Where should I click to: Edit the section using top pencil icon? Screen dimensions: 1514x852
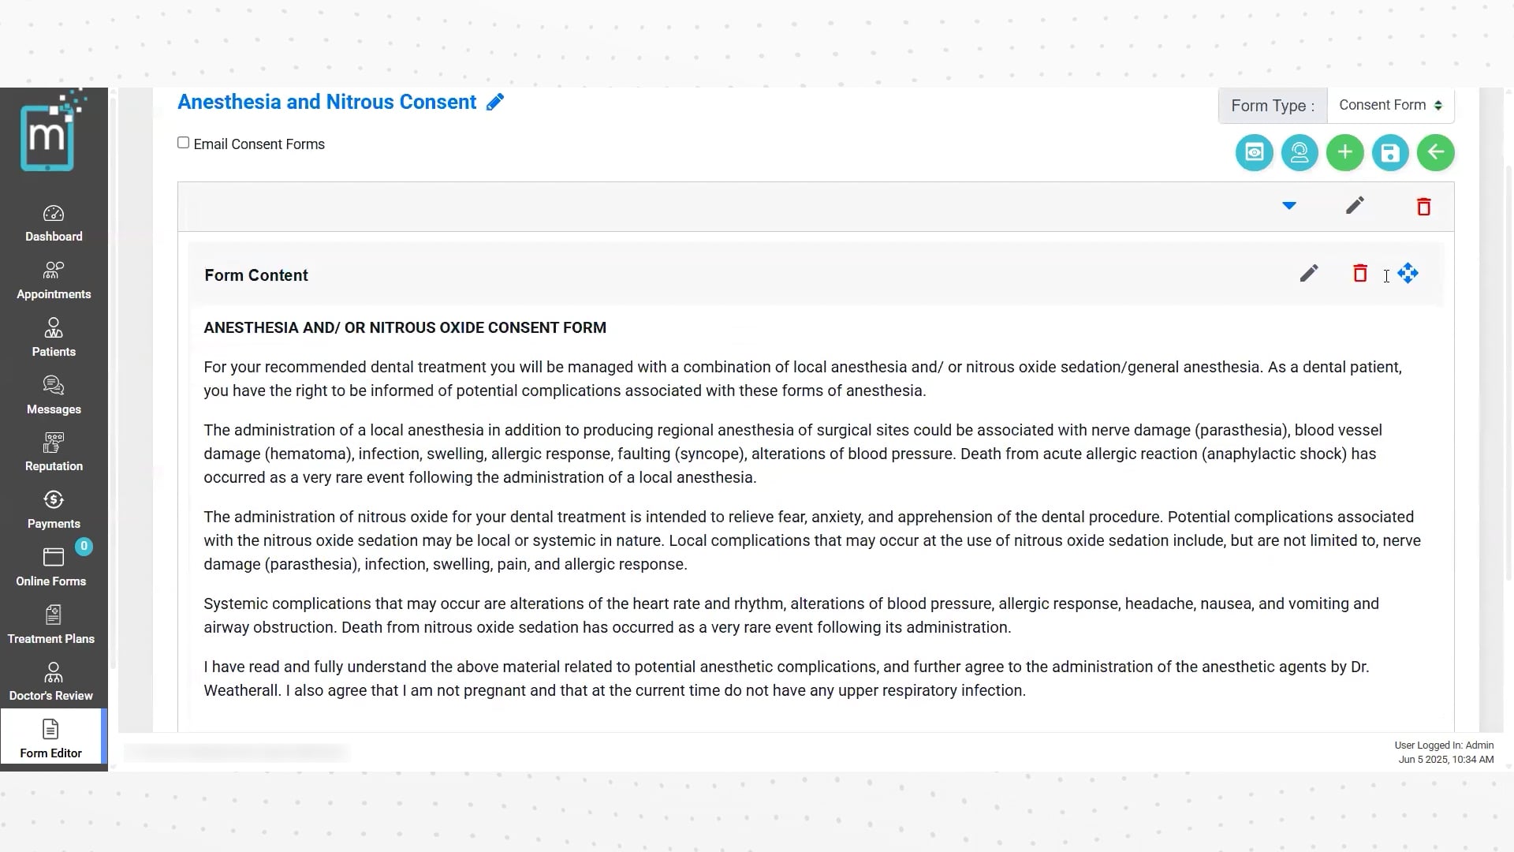tap(1355, 206)
